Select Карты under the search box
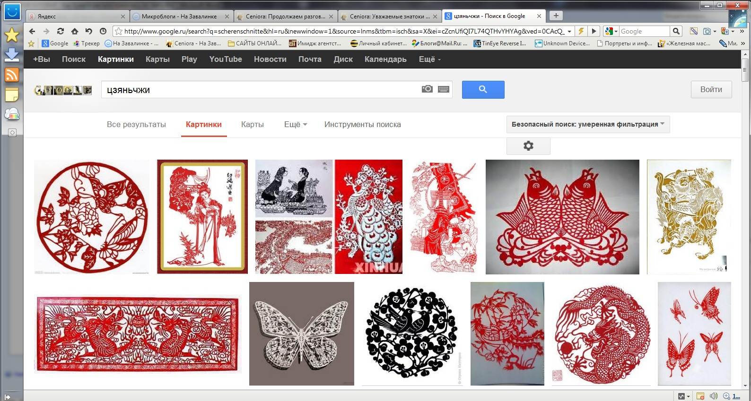 (x=252, y=124)
